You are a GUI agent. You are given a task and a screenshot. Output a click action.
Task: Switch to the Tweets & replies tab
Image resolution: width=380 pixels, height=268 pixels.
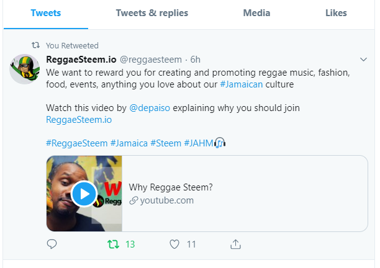tap(152, 13)
